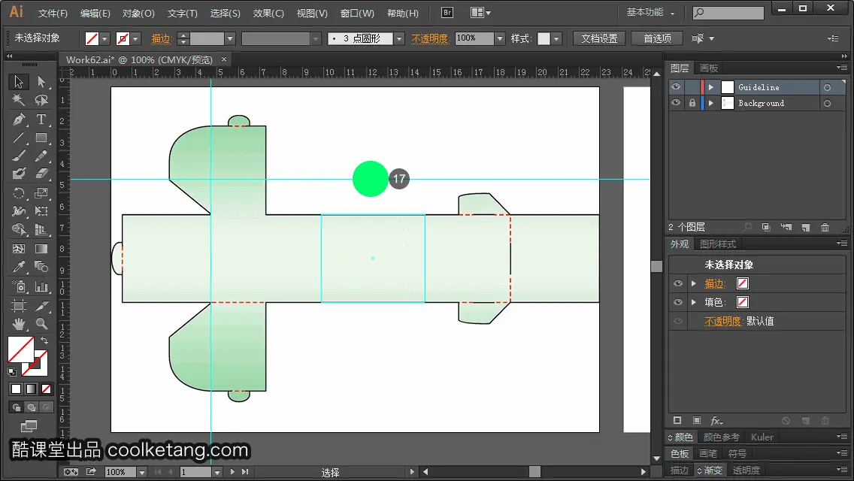854x481 pixels.
Task: Select the Rectangle tool
Action: [x=41, y=138]
